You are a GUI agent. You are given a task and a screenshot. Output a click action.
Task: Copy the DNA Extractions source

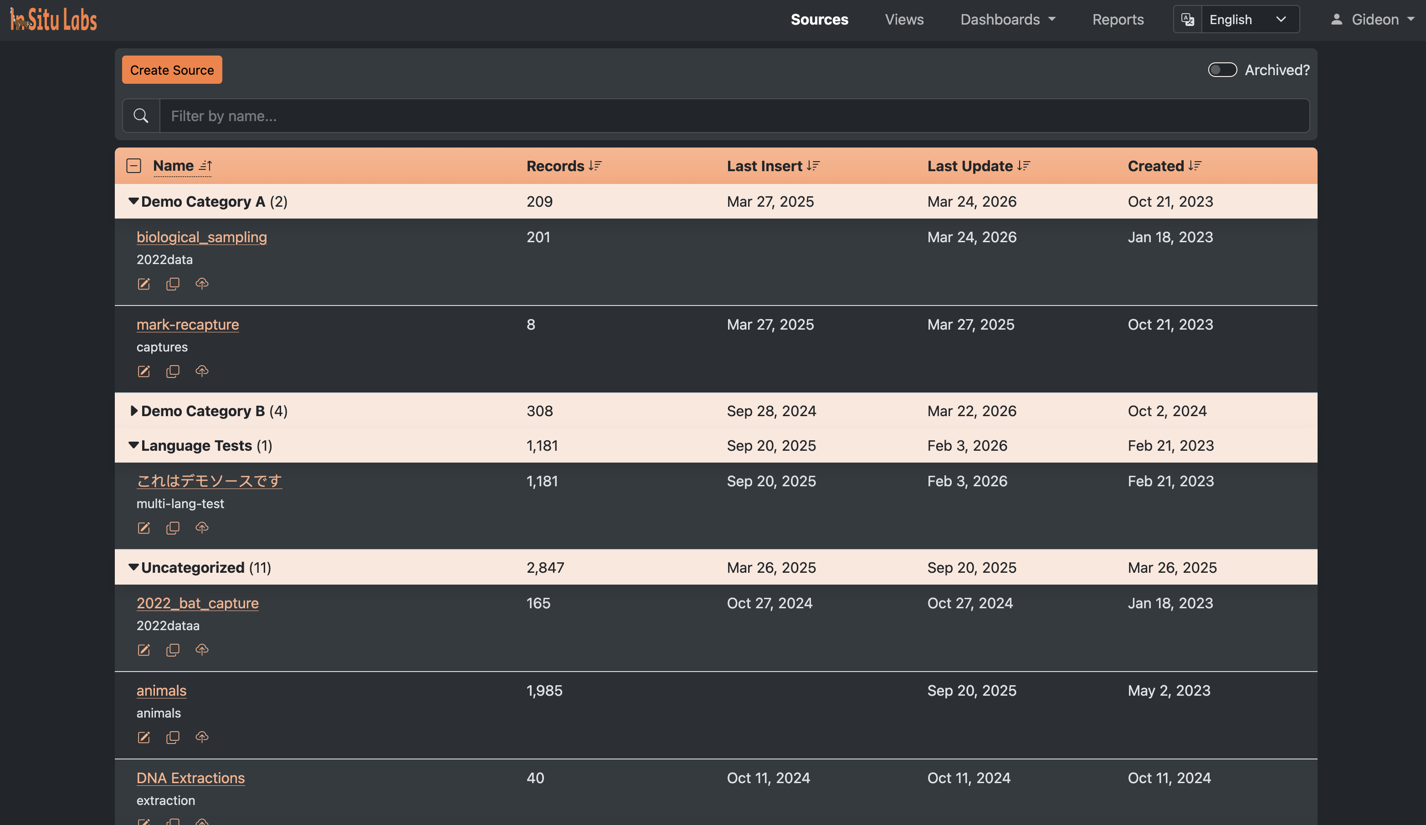pos(173,823)
